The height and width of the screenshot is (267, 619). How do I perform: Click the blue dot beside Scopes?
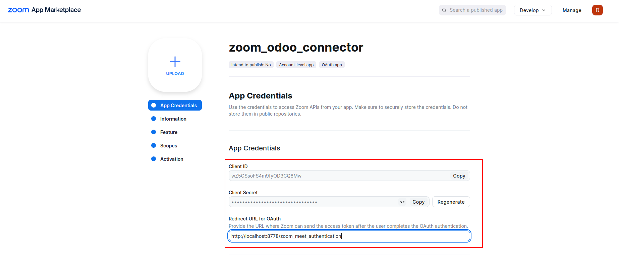pos(154,145)
